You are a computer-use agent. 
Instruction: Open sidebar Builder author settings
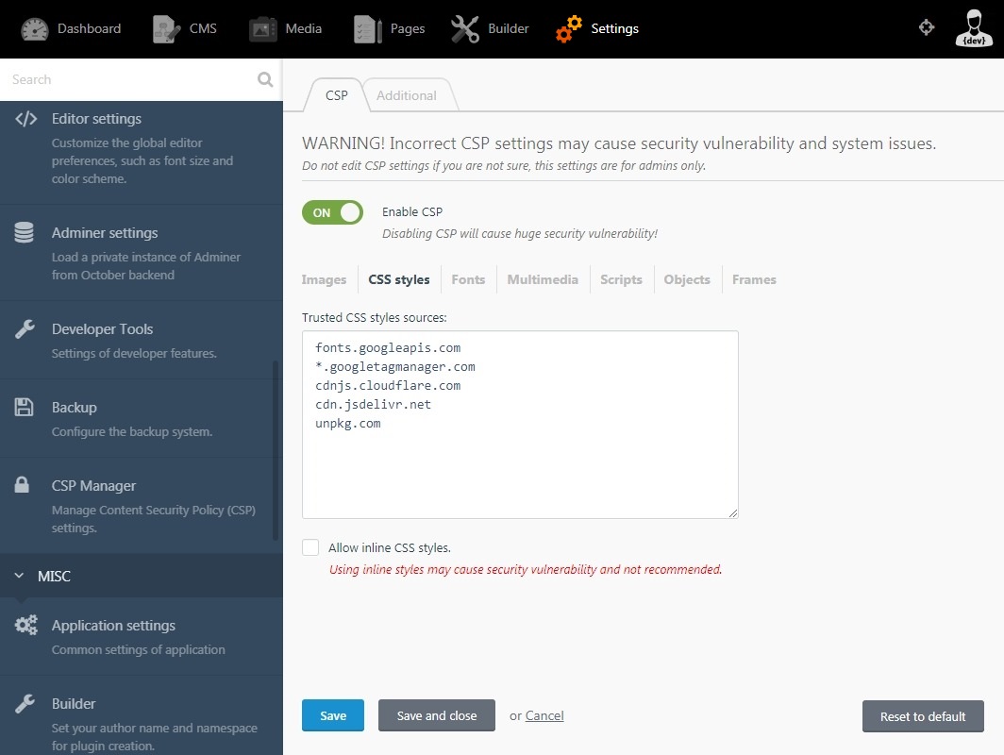pyautogui.click(x=142, y=715)
